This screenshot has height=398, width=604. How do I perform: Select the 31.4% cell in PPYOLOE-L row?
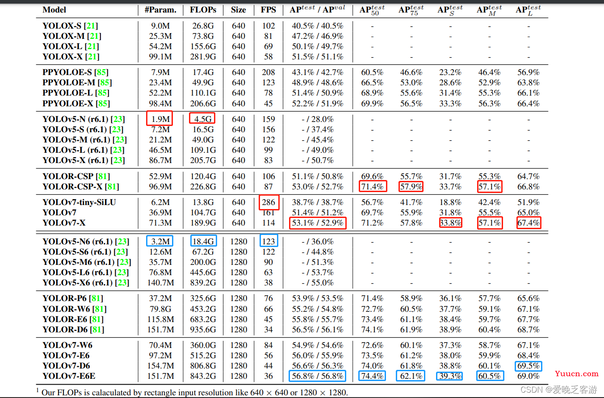point(450,93)
